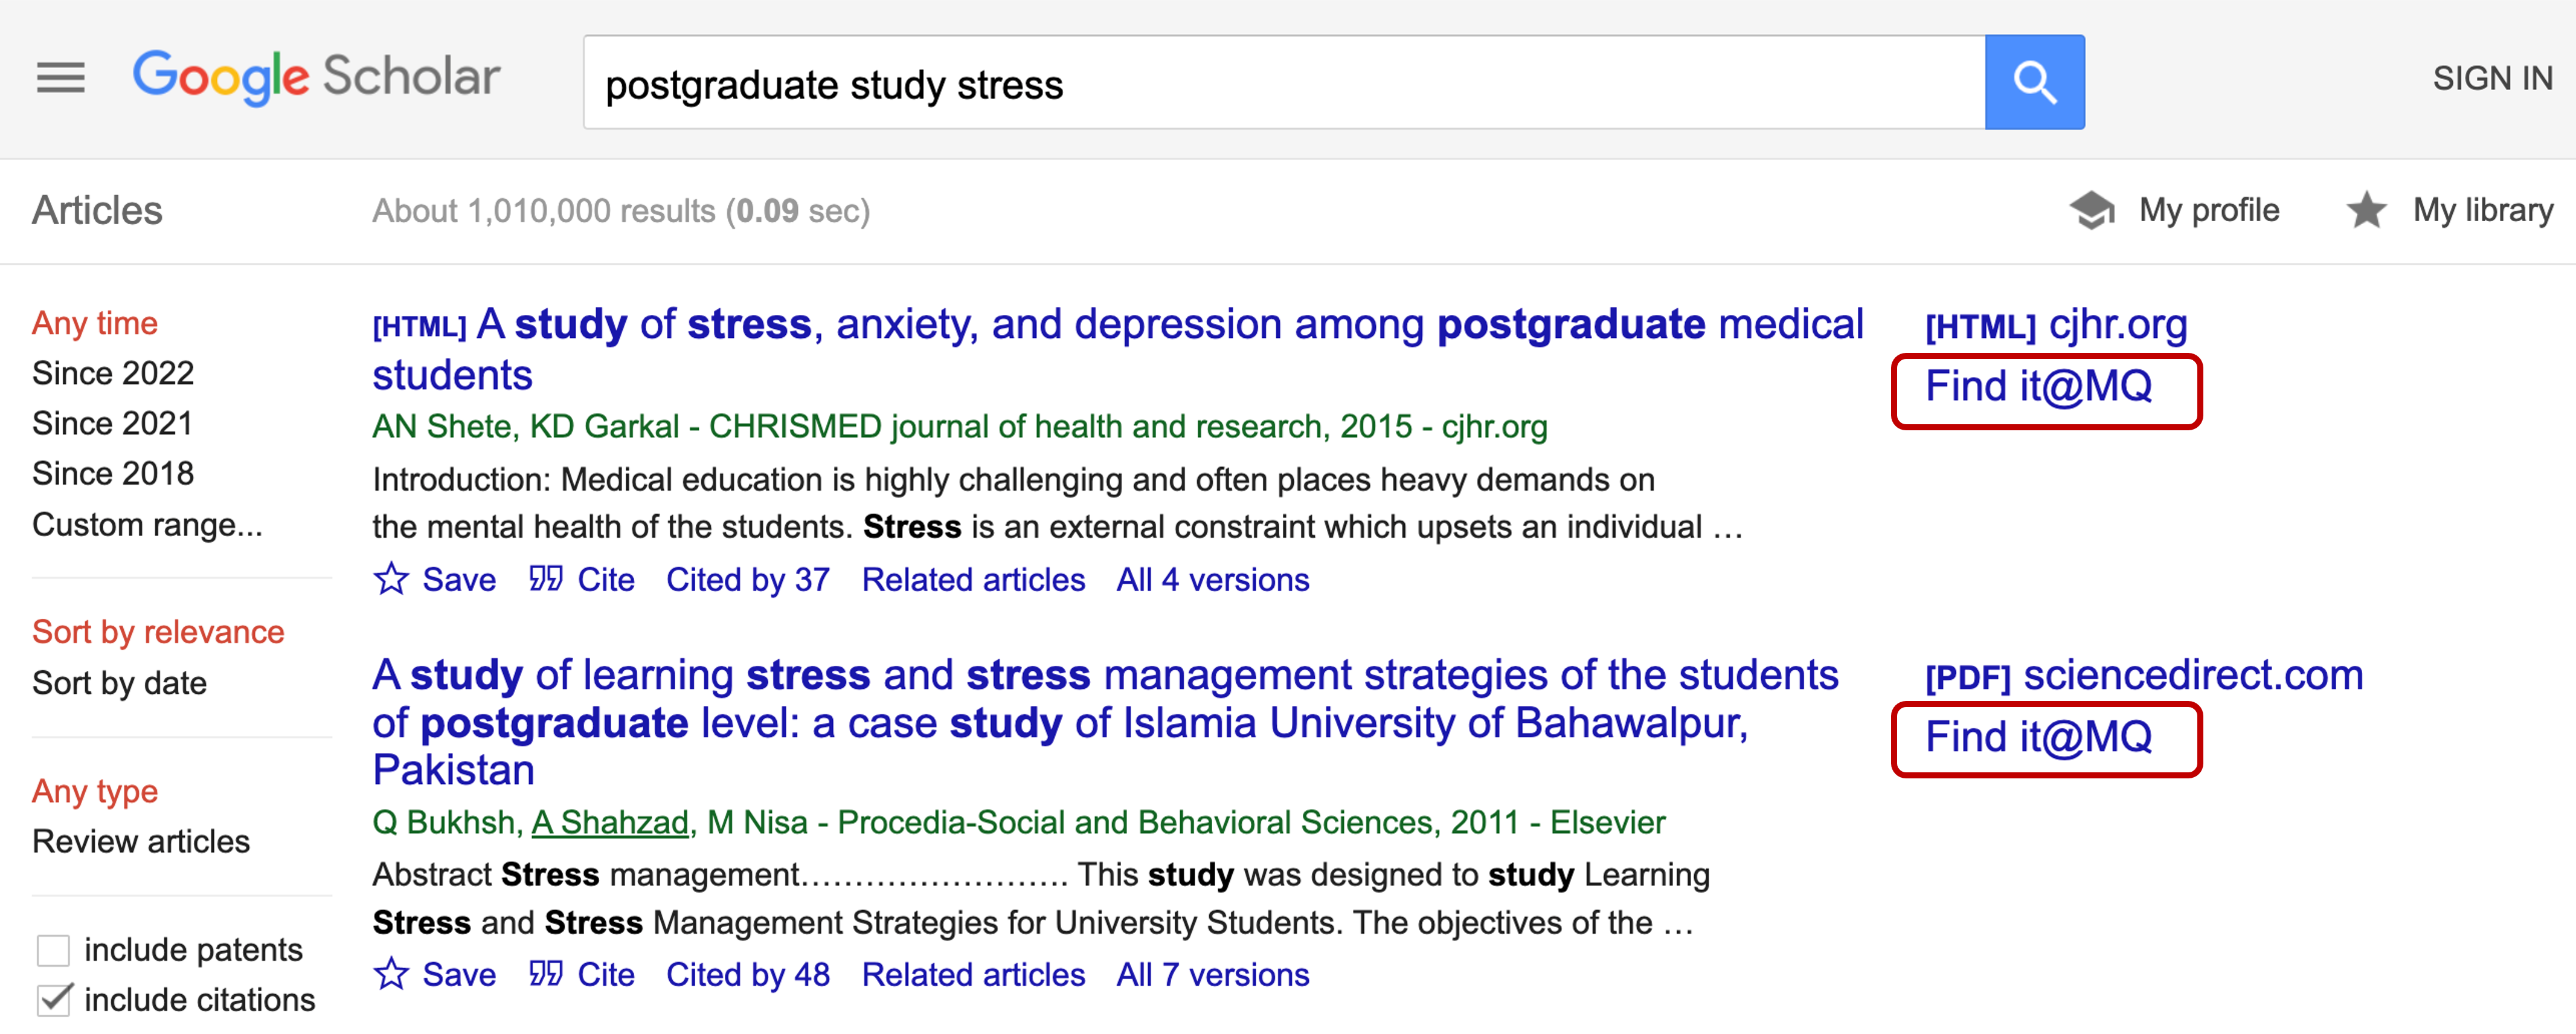This screenshot has width=2576, height=1034.
Task: Click Save star for second result
Action: coord(391,974)
